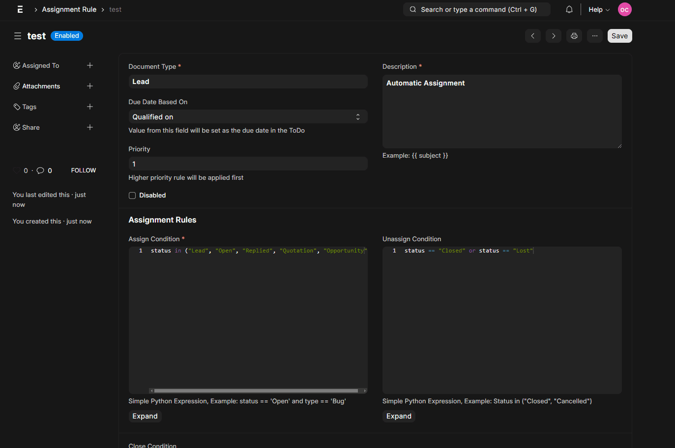
Task: Click the Share sidebar label
Action: click(x=31, y=127)
